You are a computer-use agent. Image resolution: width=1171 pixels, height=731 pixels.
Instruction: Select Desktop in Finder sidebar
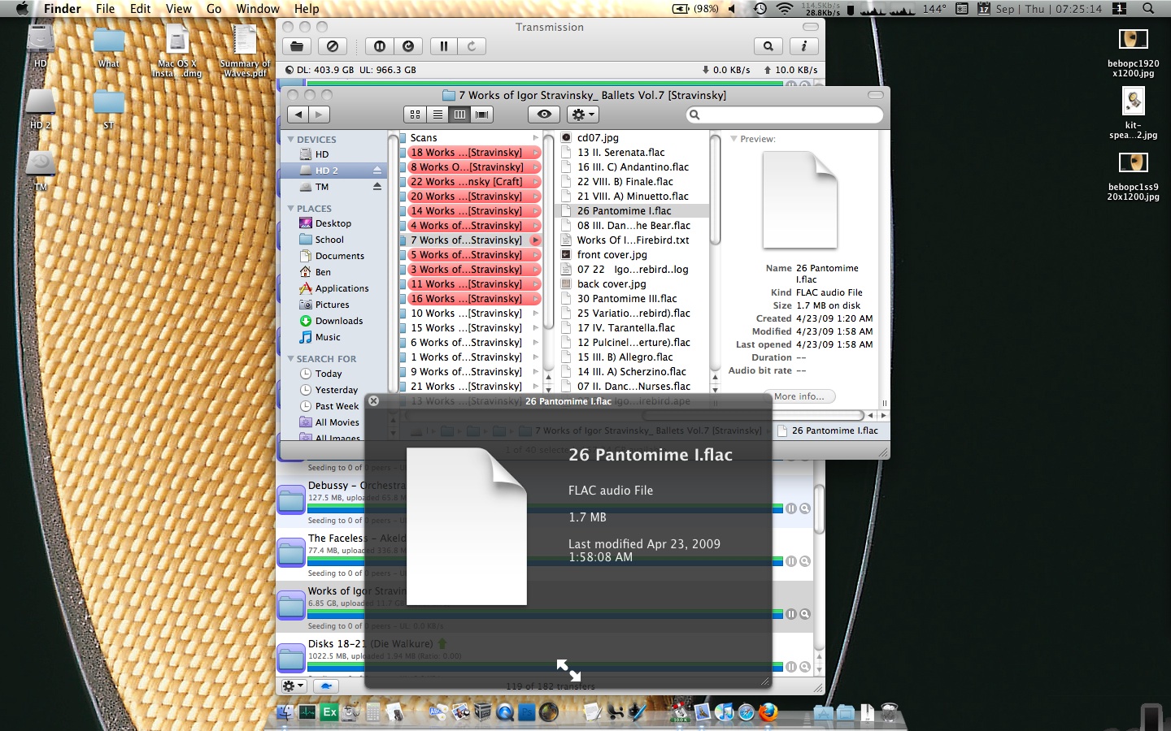tap(333, 223)
